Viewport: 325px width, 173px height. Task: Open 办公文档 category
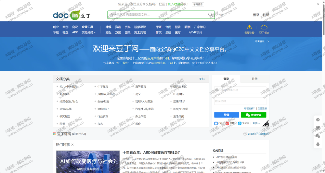[x=141, y=116]
